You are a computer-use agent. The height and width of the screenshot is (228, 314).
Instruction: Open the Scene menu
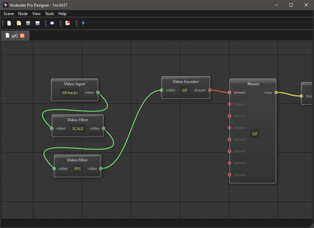(8, 14)
